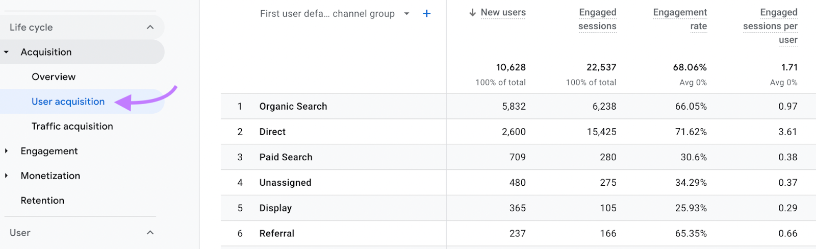Open the Acquisition Overview report
The image size is (816, 249).
click(54, 77)
